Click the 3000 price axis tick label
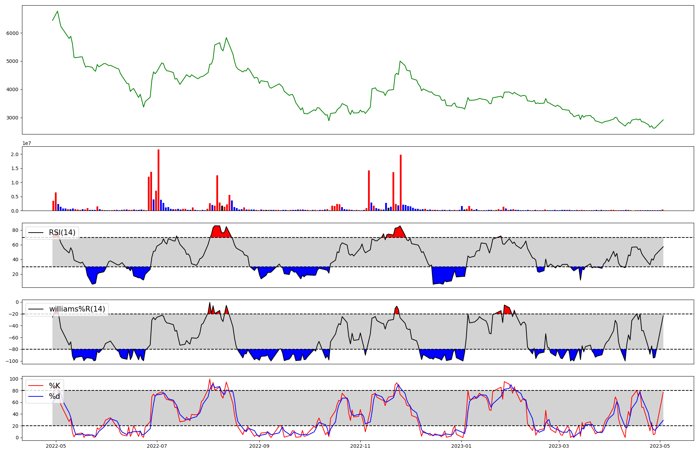 (x=13, y=118)
